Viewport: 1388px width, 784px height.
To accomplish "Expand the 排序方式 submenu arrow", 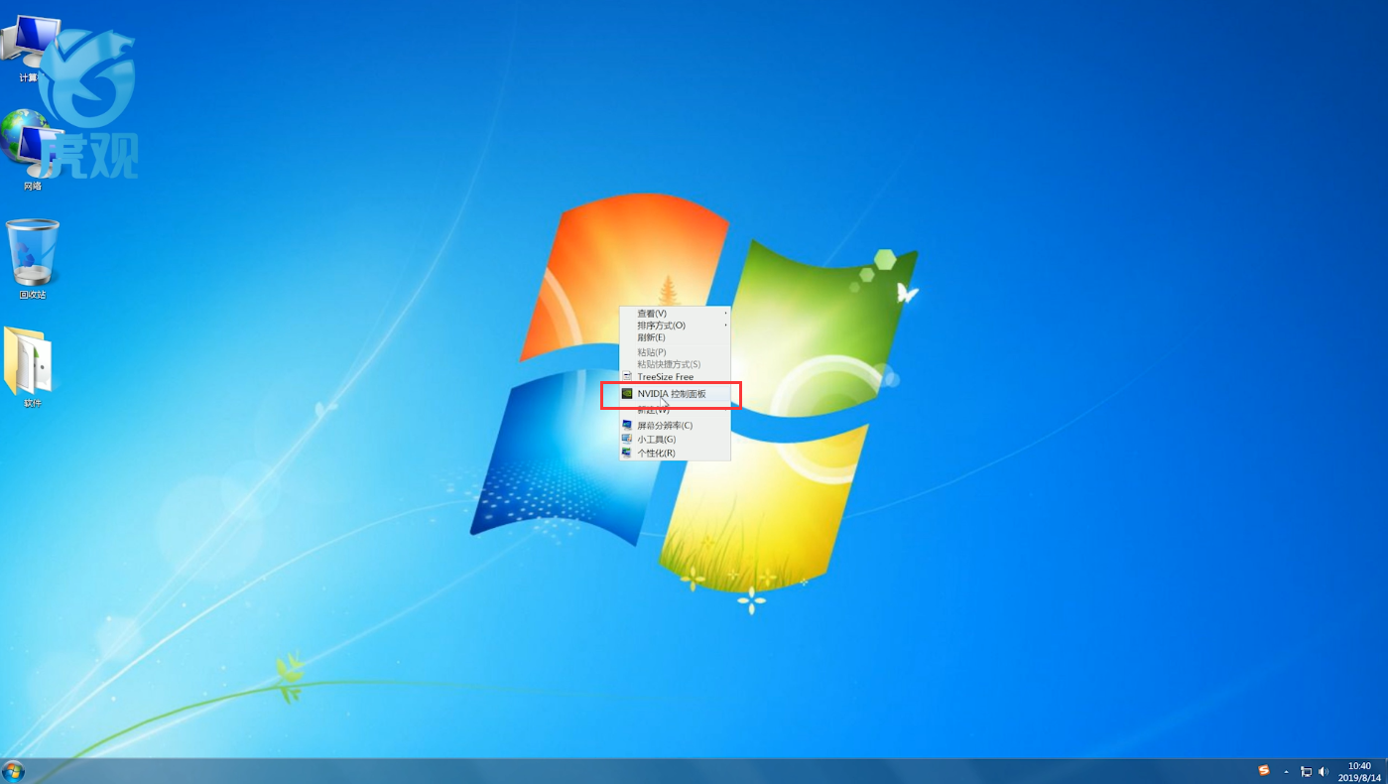I will coord(725,326).
